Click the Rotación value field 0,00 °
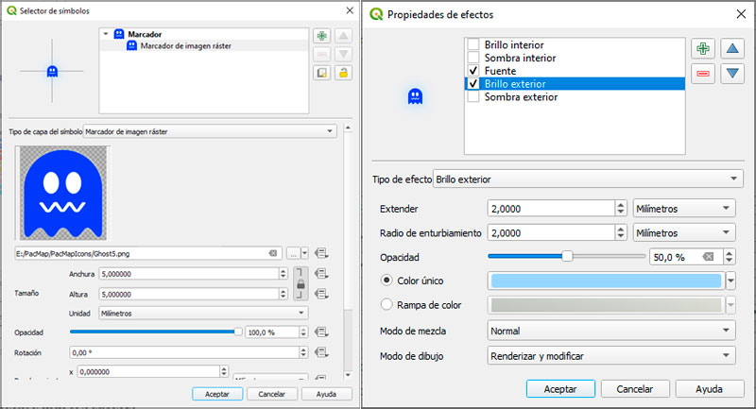This screenshot has height=409, width=756. (184, 352)
